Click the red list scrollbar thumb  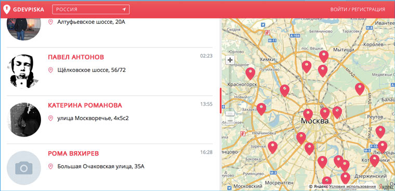[221, 100]
